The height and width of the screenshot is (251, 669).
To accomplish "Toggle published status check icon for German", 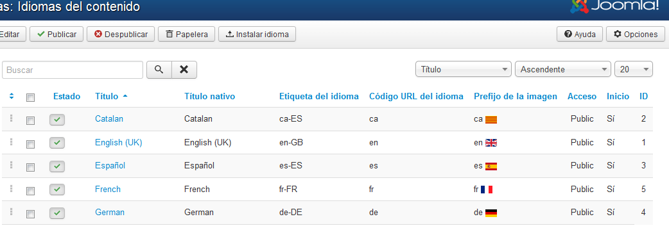I will 57,213.
